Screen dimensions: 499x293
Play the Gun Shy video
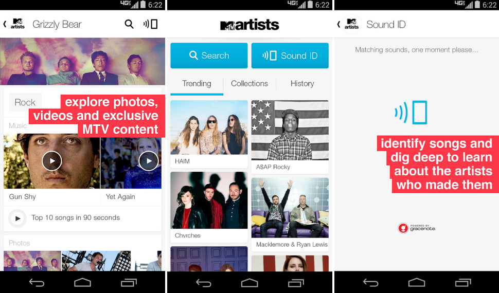point(52,161)
